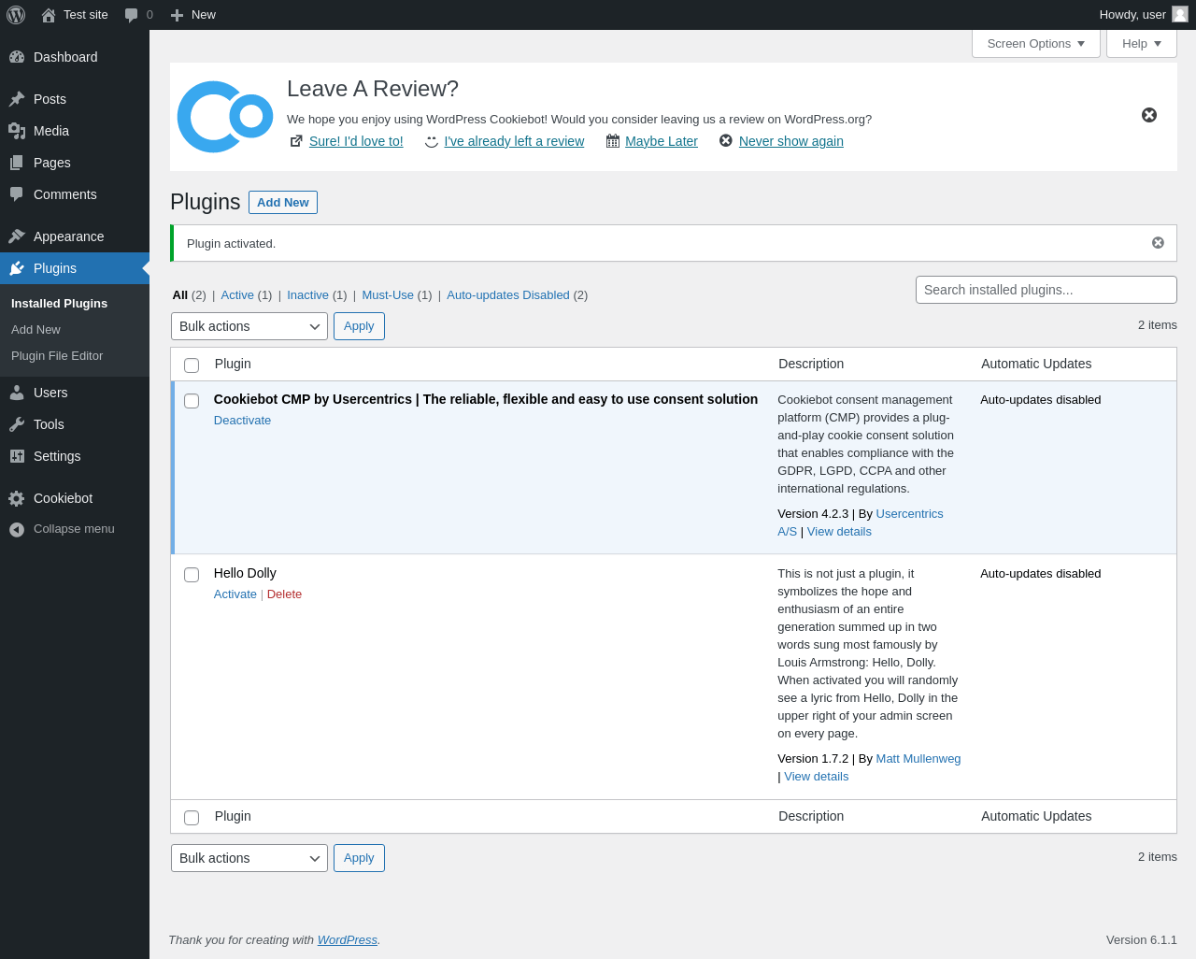Delete the Hello Dolly plugin
The width and height of the screenshot is (1196, 959).
pyautogui.click(x=284, y=594)
